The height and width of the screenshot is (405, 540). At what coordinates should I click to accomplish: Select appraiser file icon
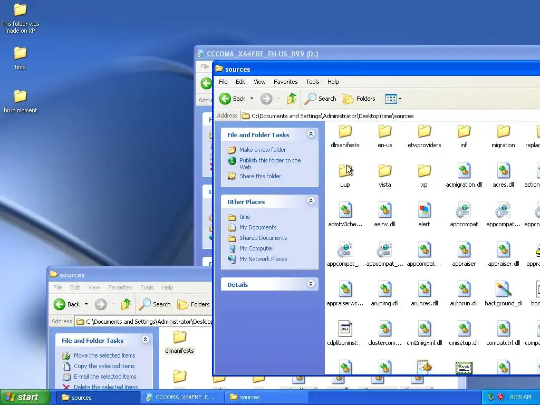pos(464,255)
